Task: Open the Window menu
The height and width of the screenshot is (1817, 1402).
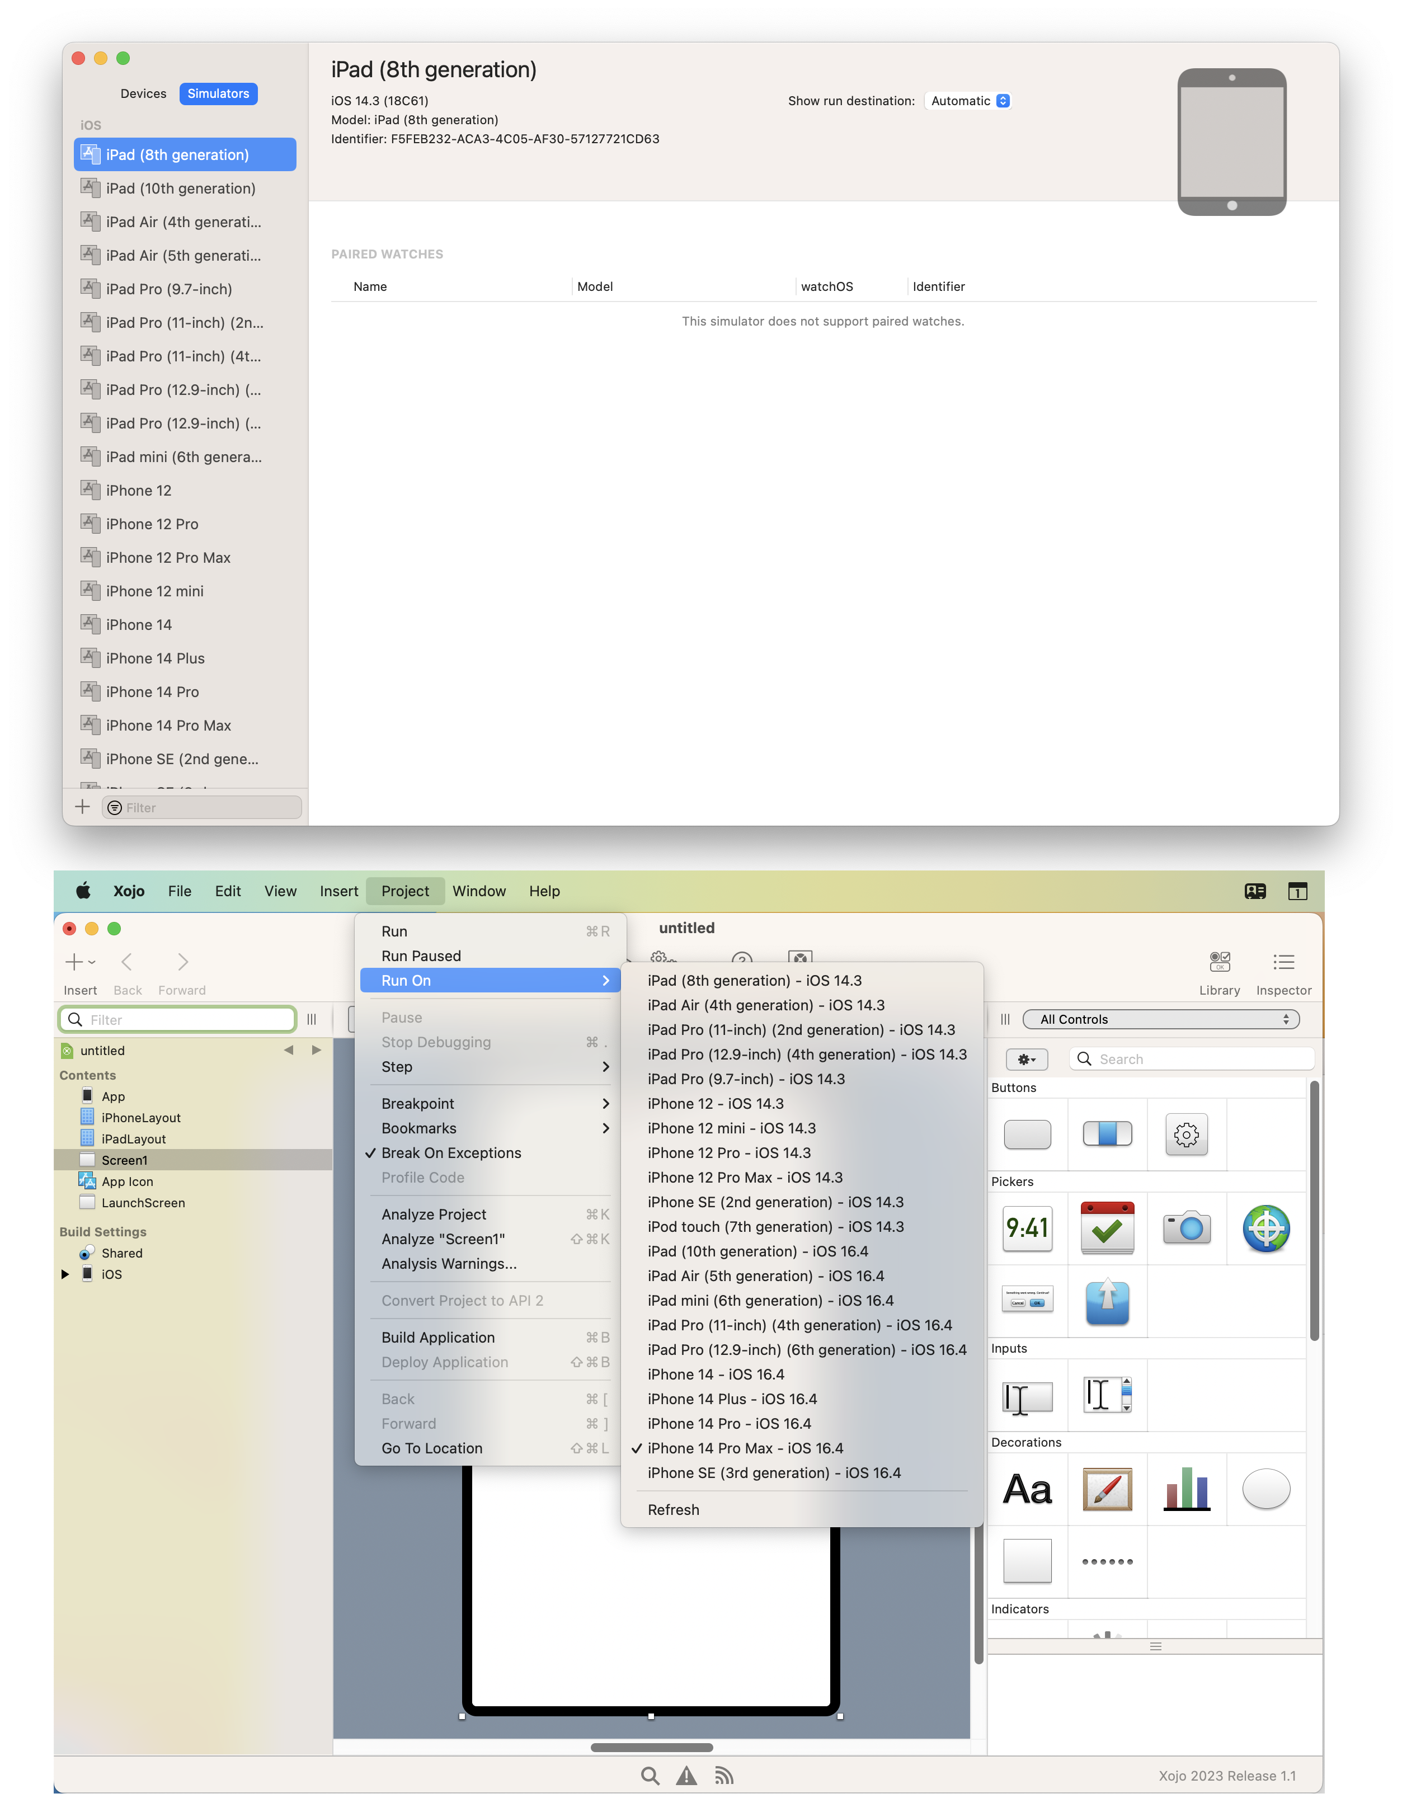Action: tap(478, 890)
